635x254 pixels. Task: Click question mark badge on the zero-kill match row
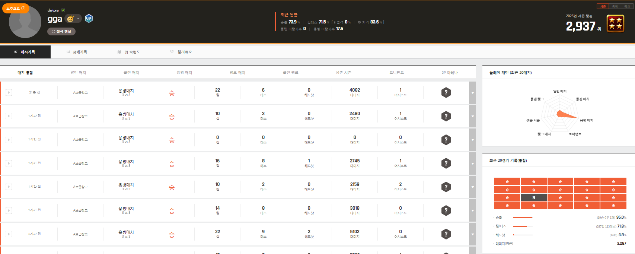(446, 140)
